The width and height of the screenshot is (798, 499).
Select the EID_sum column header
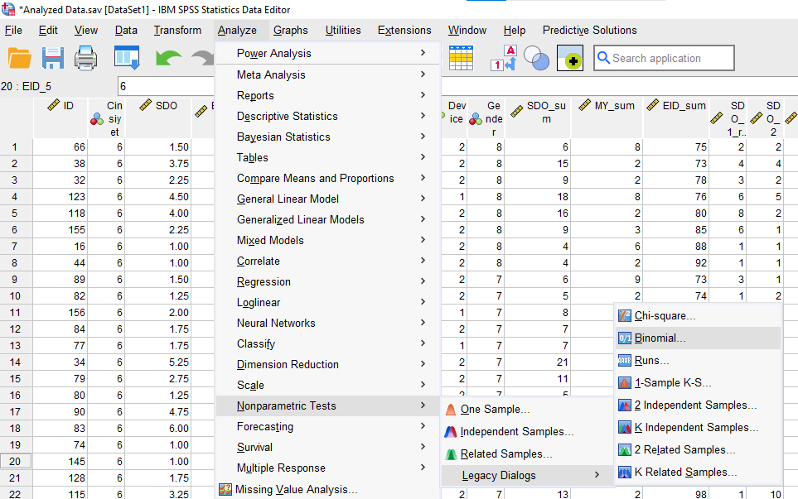(x=676, y=118)
